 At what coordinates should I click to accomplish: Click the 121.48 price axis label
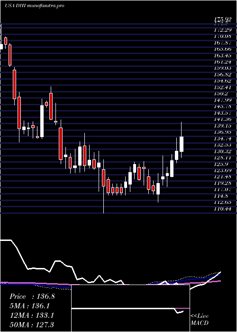pos(222,176)
